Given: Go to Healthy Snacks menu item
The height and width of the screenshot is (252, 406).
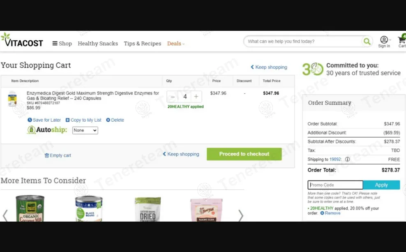Looking at the screenshot, I should (x=98, y=44).
